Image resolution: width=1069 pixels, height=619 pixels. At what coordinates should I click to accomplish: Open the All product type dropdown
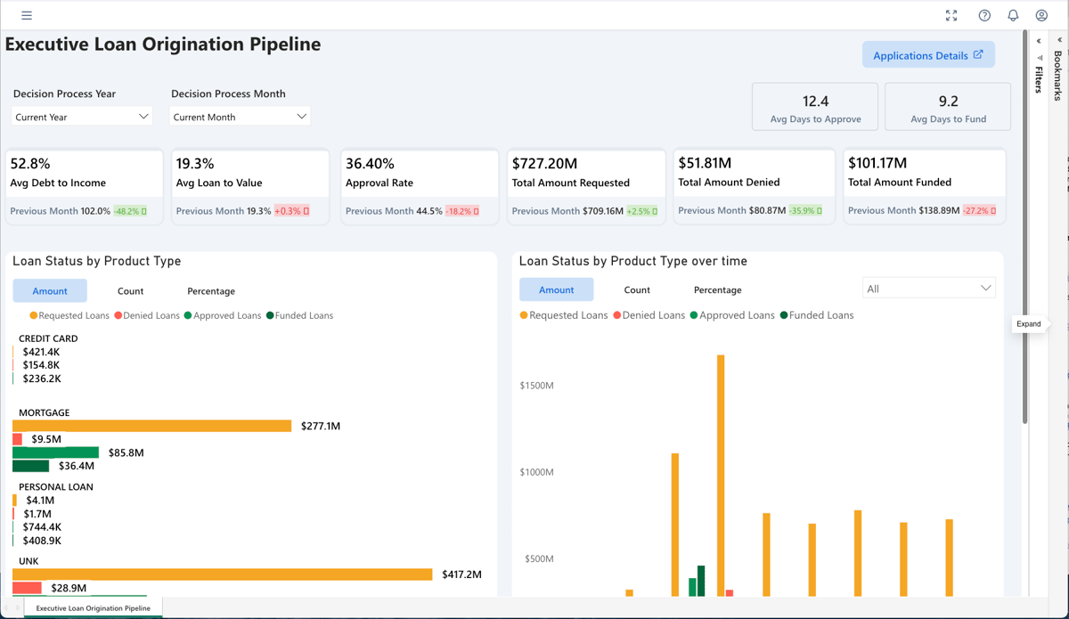928,289
